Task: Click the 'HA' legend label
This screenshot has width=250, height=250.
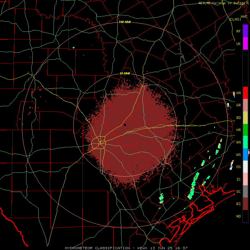Action: click(x=238, y=93)
